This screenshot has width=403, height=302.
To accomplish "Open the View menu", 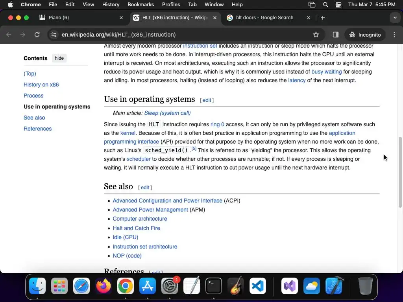I will pyautogui.click(x=88, y=5).
